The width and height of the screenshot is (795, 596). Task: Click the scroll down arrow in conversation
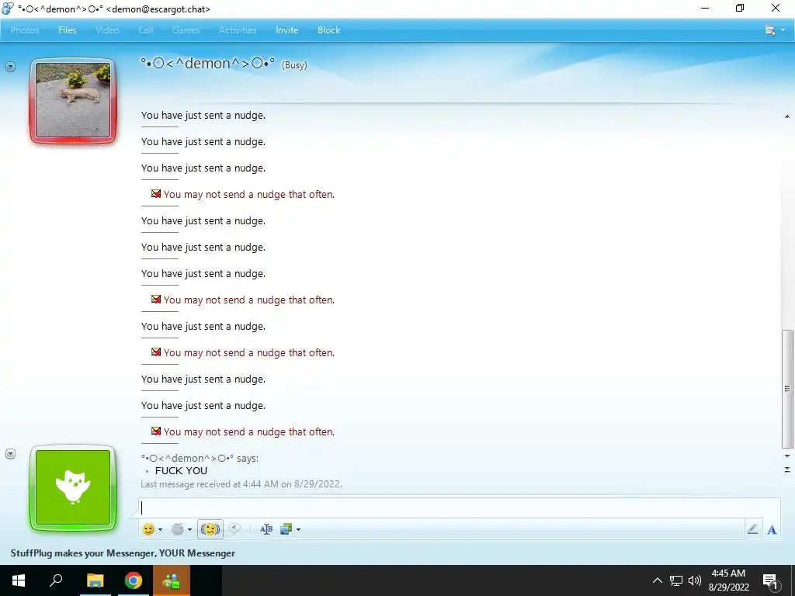click(x=787, y=456)
